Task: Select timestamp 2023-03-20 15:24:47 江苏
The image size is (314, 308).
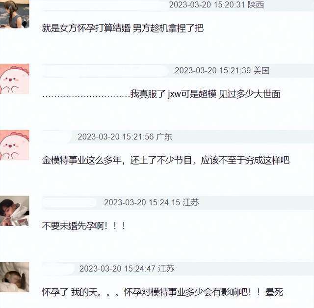Action: (x=127, y=269)
